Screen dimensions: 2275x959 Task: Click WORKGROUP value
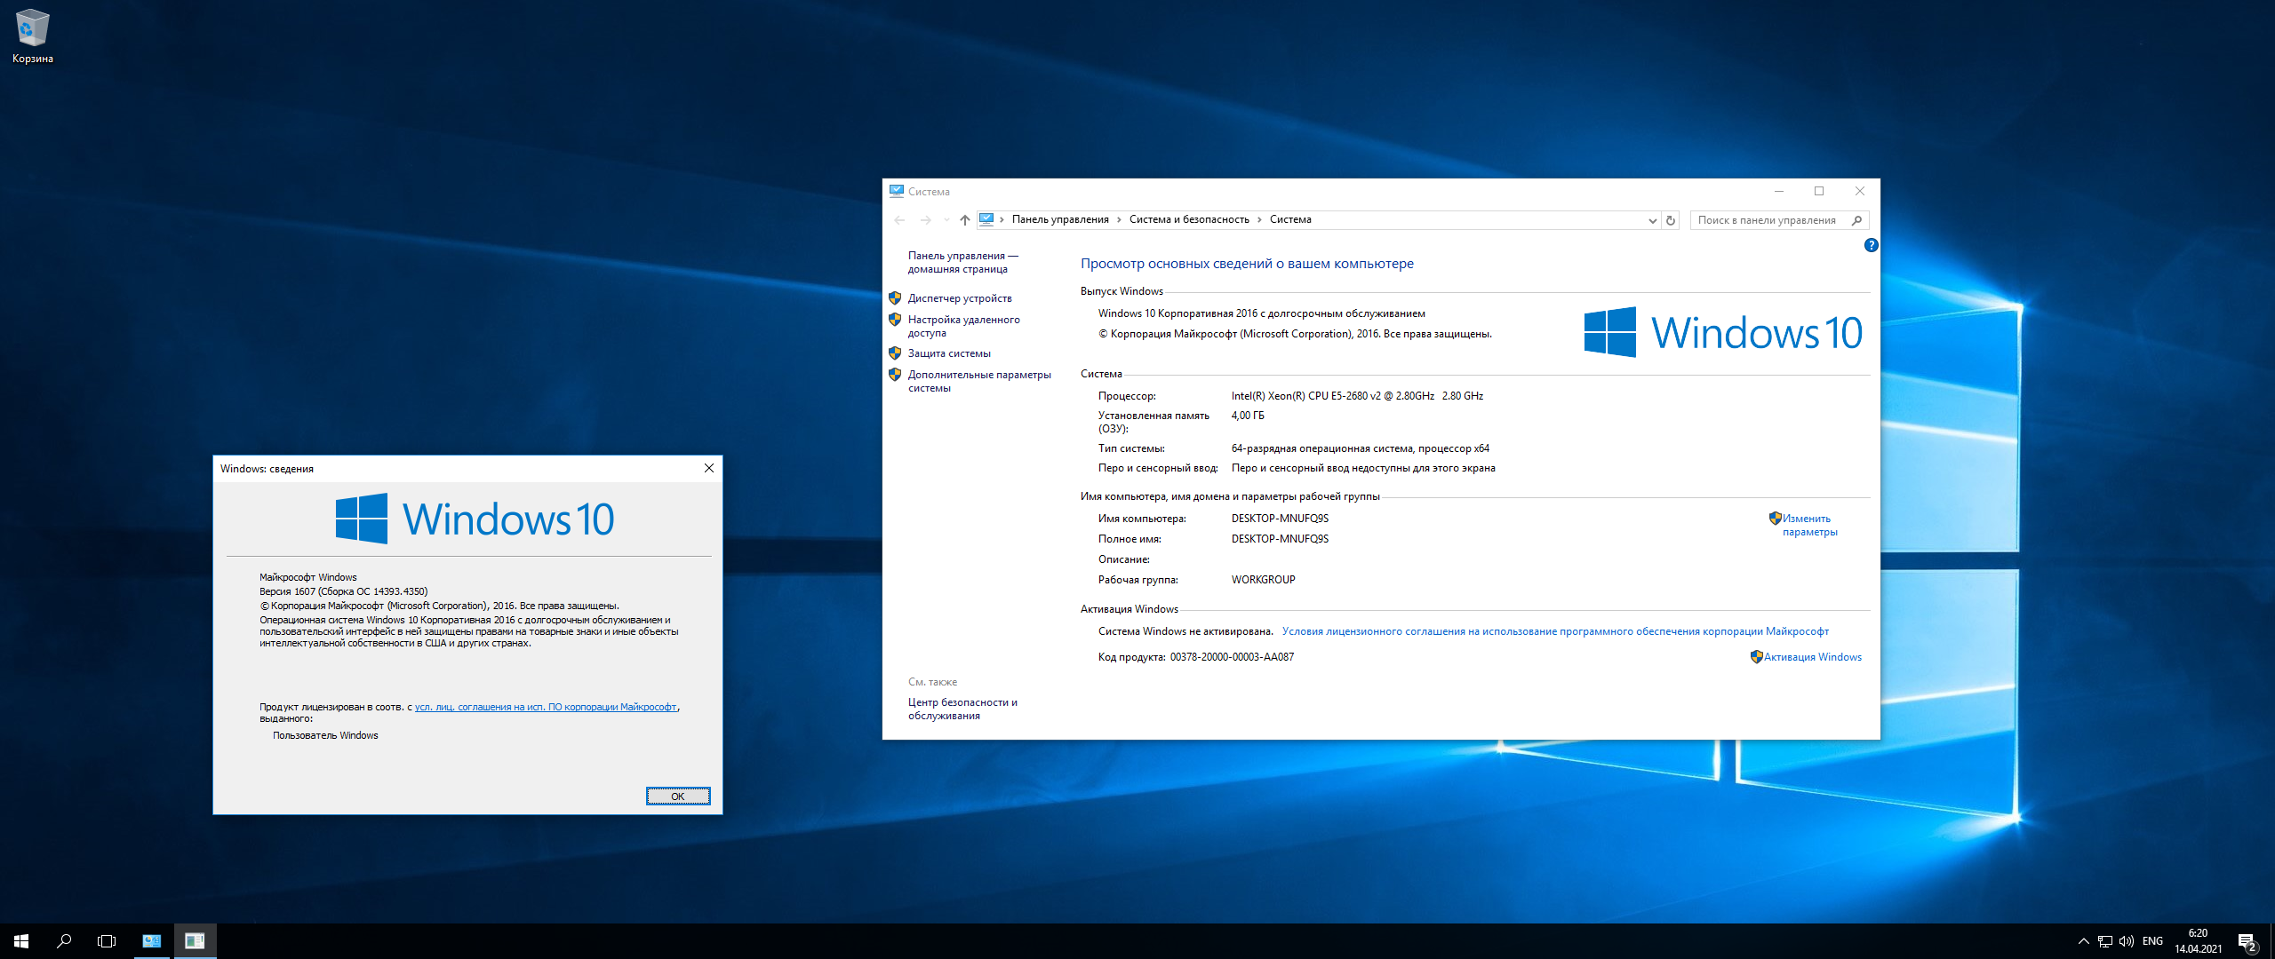pos(1263,580)
